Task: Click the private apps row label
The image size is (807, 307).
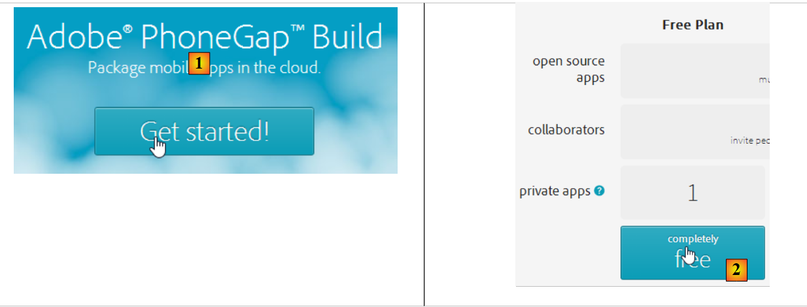Action: point(555,191)
